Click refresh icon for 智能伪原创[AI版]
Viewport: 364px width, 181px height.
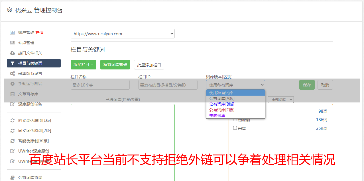click(x=12, y=141)
